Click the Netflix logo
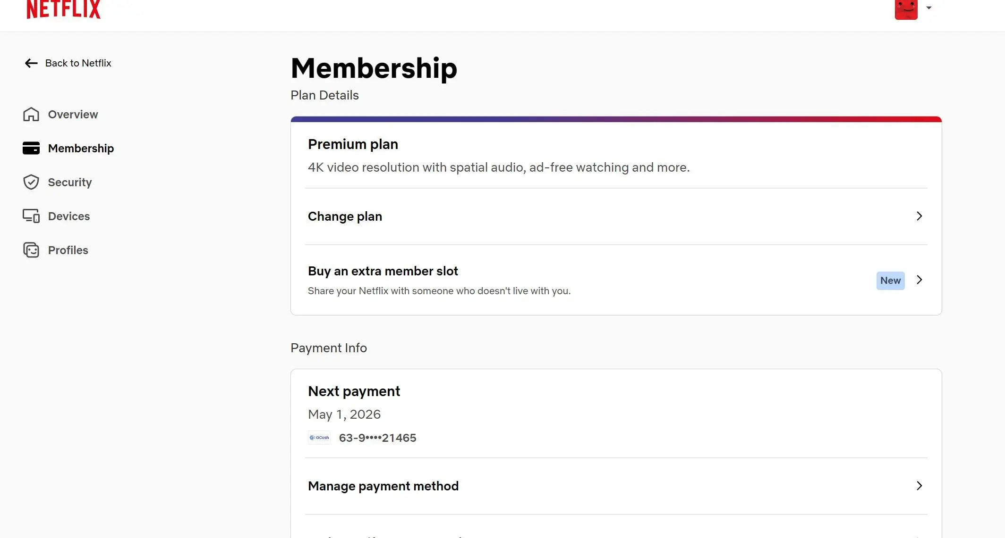Viewport: 1005px width, 538px height. point(63,9)
